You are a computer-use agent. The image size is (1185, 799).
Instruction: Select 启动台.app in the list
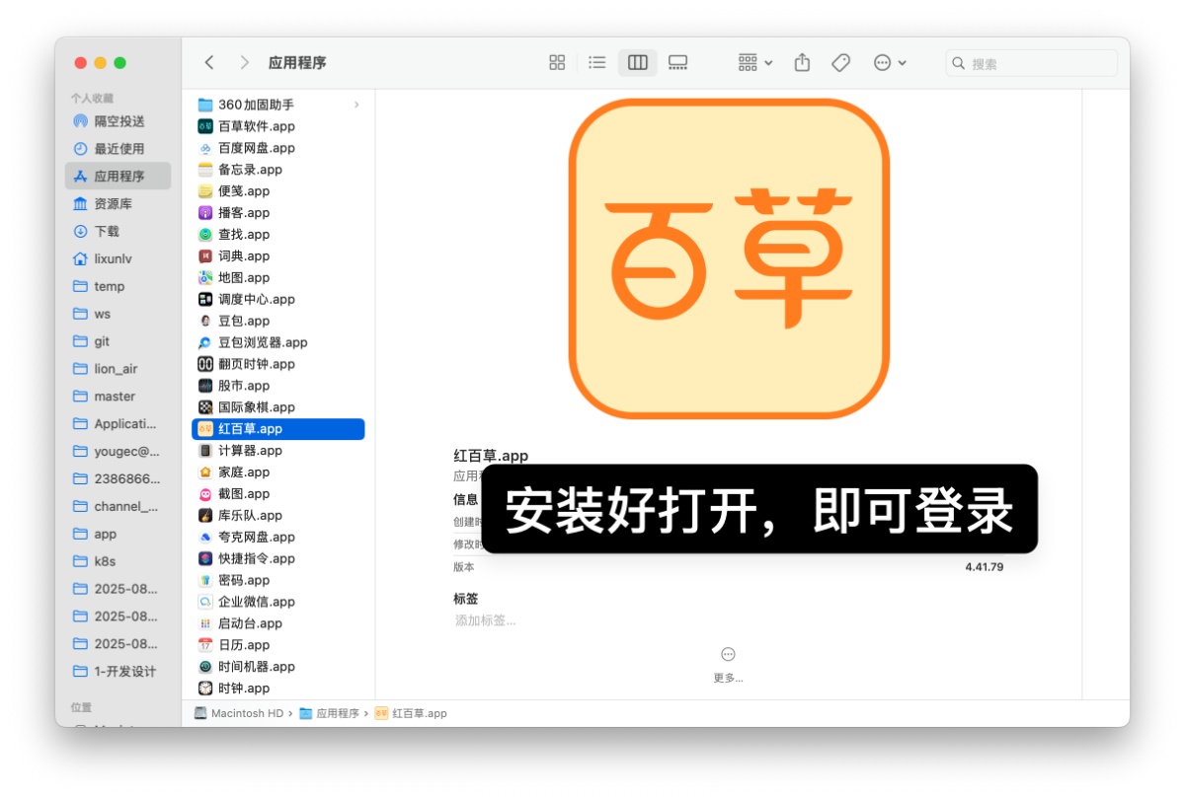point(278,623)
